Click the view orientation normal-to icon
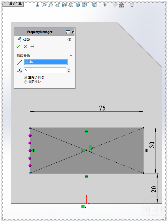 [x=37, y=5]
